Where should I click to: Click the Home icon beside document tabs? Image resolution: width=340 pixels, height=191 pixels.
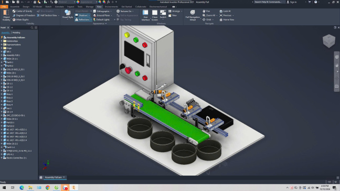(41, 177)
